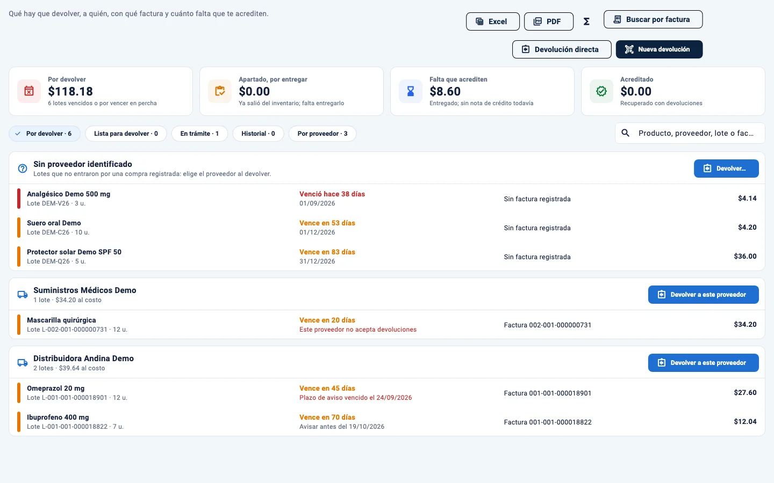Focus the product, supplier, lot search field

click(x=690, y=133)
